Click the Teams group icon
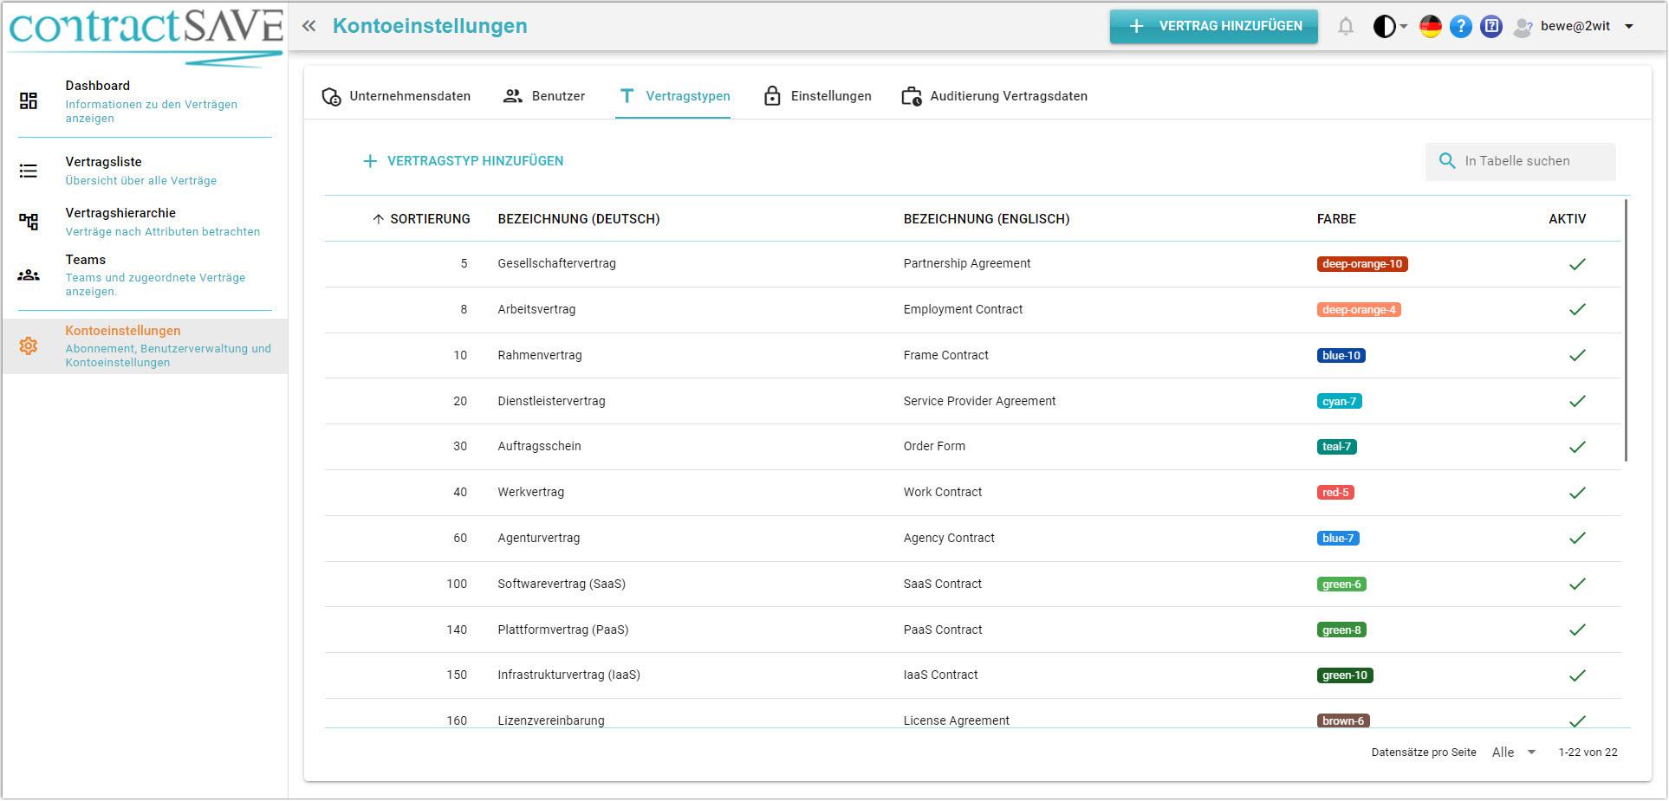Viewport: 1669px width, 801px height. click(29, 275)
